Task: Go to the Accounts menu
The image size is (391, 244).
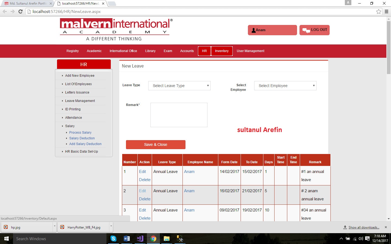Action: [187, 51]
